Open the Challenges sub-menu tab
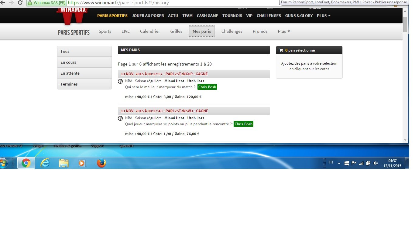Image resolution: width=415 pixels, height=233 pixels. pyautogui.click(x=232, y=31)
